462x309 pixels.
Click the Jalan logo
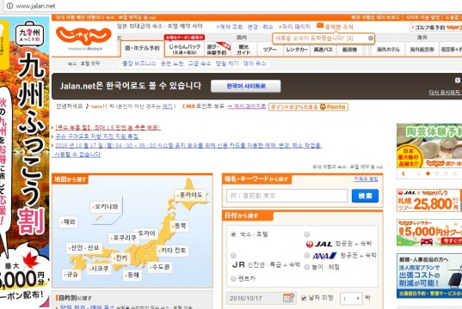click(x=83, y=36)
